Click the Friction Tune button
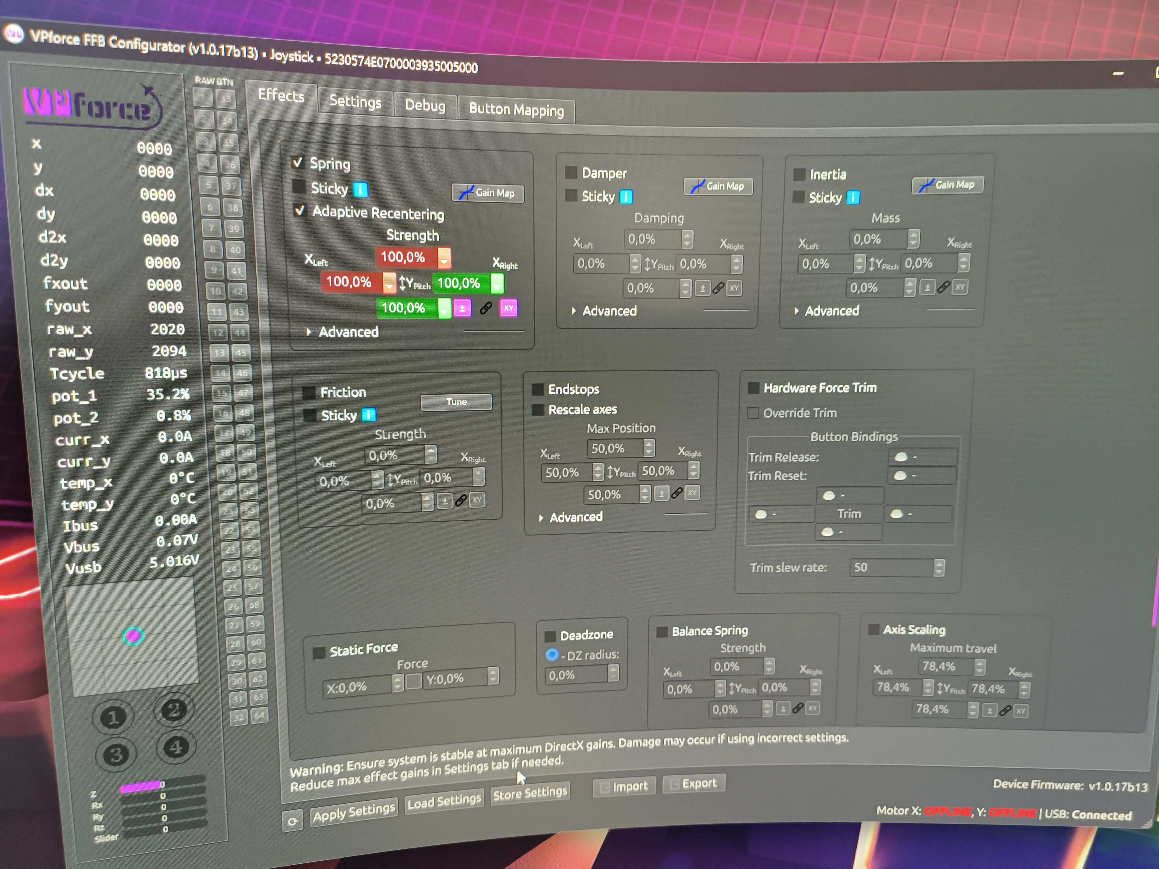This screenshot has height=869, width=1159. click(456, 402)
